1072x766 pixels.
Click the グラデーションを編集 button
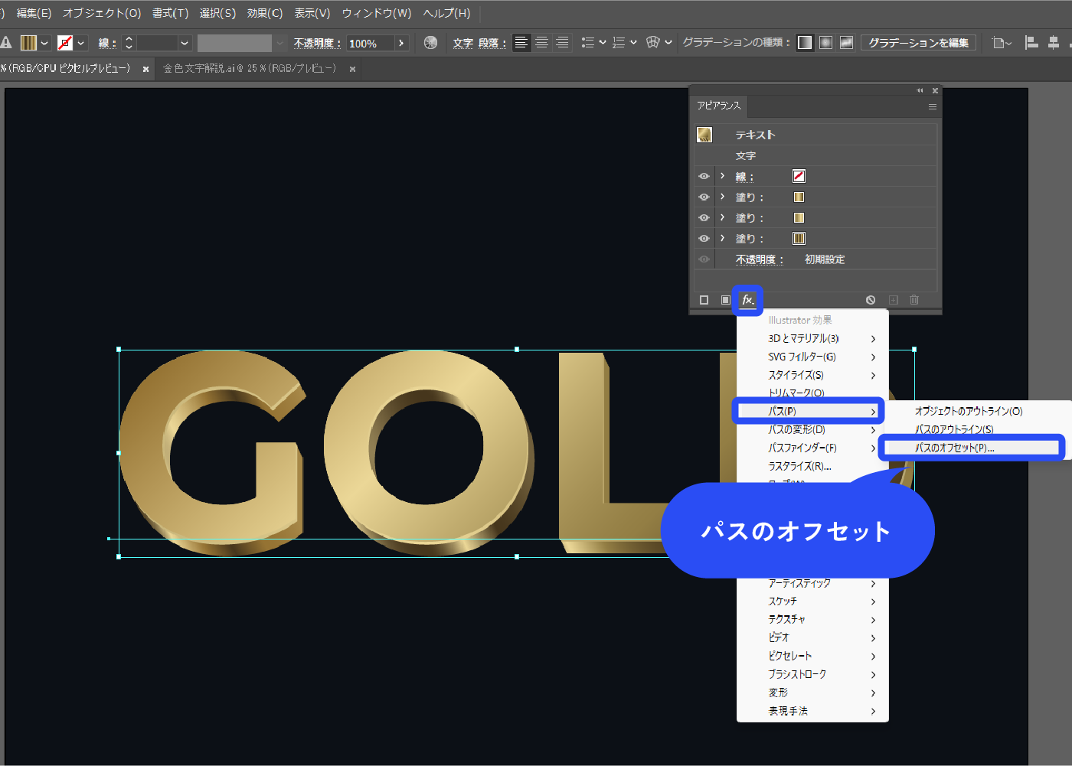(x=917, y=43)
